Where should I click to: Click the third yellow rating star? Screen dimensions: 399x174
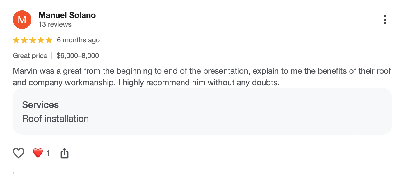(33, 40)
